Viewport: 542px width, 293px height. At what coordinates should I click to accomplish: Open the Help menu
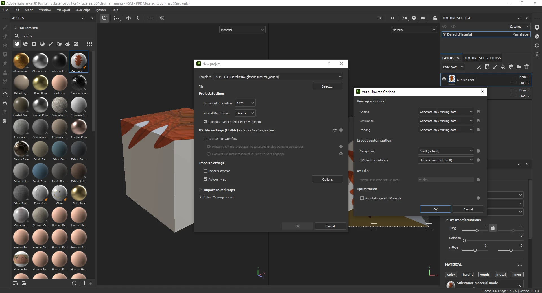[x=115, y=10]
